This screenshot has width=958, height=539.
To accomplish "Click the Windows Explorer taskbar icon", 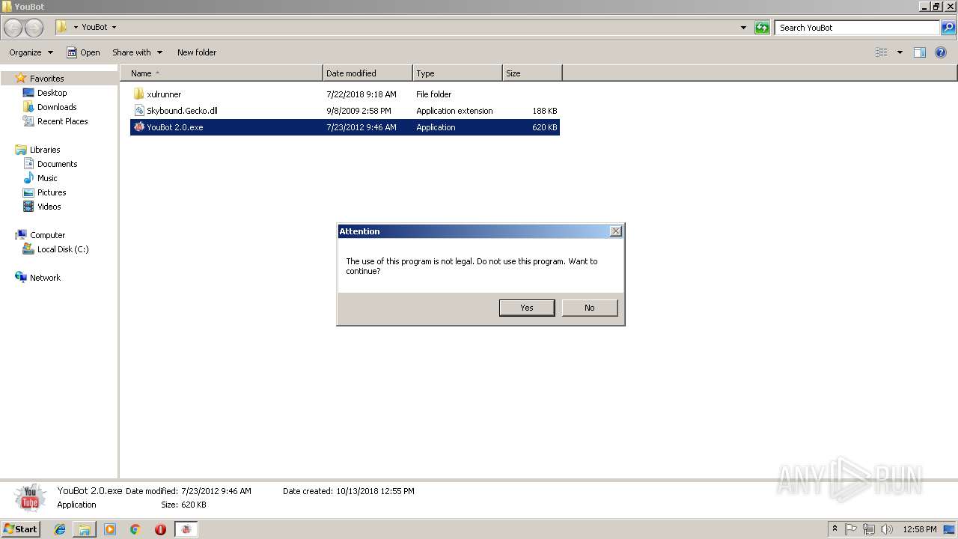I will 85,529.
